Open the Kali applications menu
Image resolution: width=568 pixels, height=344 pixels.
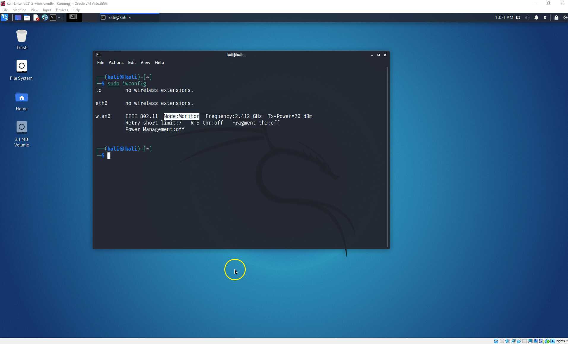tap(5, 17)
